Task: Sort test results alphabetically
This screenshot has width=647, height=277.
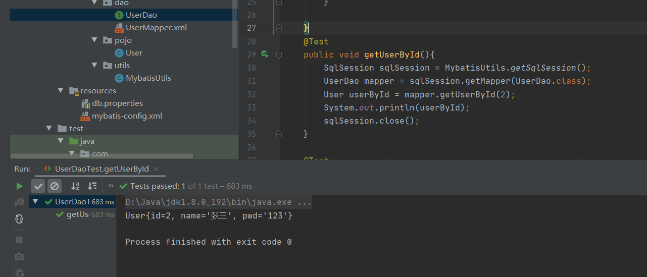Action: (75, 186)
